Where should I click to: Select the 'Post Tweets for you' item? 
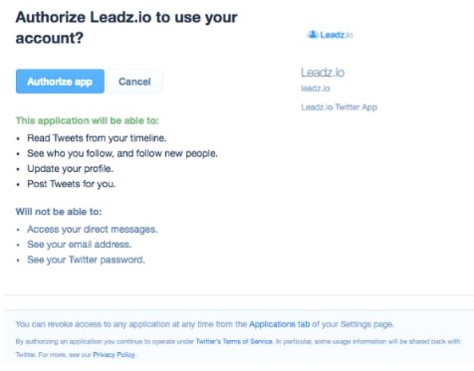click(72, 184)
